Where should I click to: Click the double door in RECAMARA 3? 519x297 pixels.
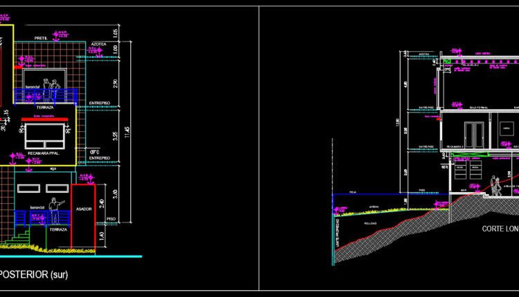(x=474, y=135)
